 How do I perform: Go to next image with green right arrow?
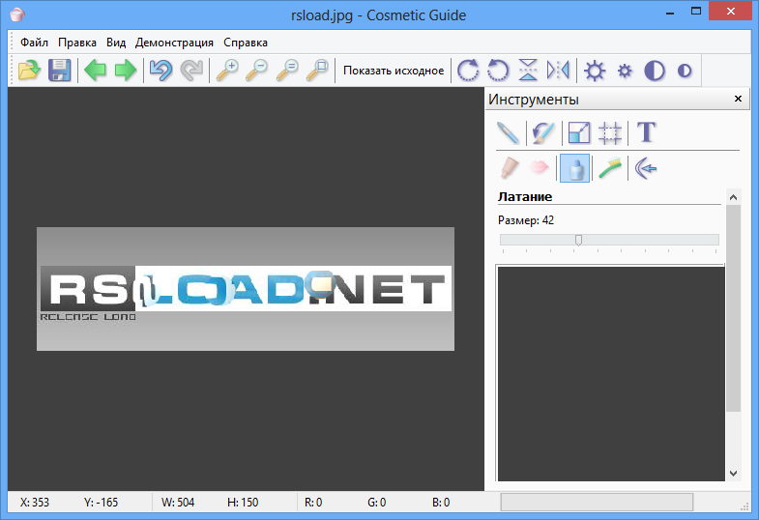tap(126, 71)
